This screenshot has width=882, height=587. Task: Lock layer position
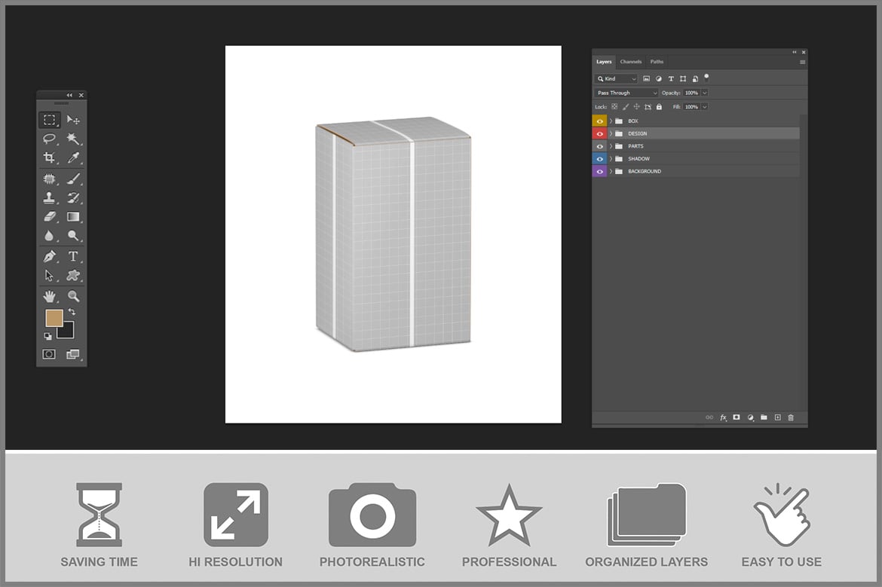(x=637, y=107)
